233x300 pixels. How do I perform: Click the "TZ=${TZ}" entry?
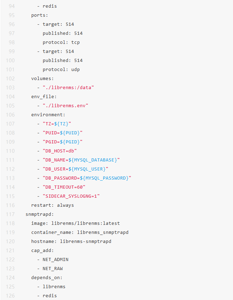(x=57, y=124)
